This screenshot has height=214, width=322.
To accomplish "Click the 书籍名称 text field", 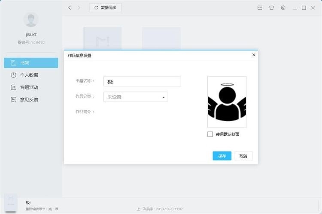I will [142, 81].
